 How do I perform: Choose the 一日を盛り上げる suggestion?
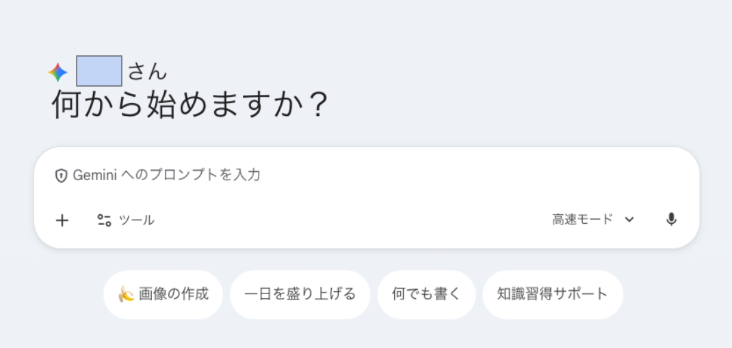tap(300, 294)
